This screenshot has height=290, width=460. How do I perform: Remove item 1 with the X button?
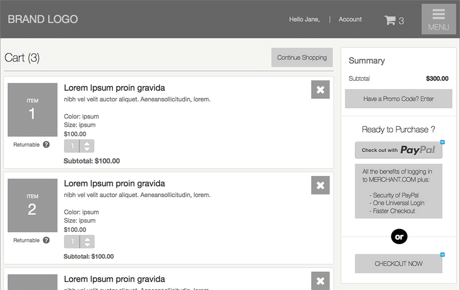click(320, 90)
